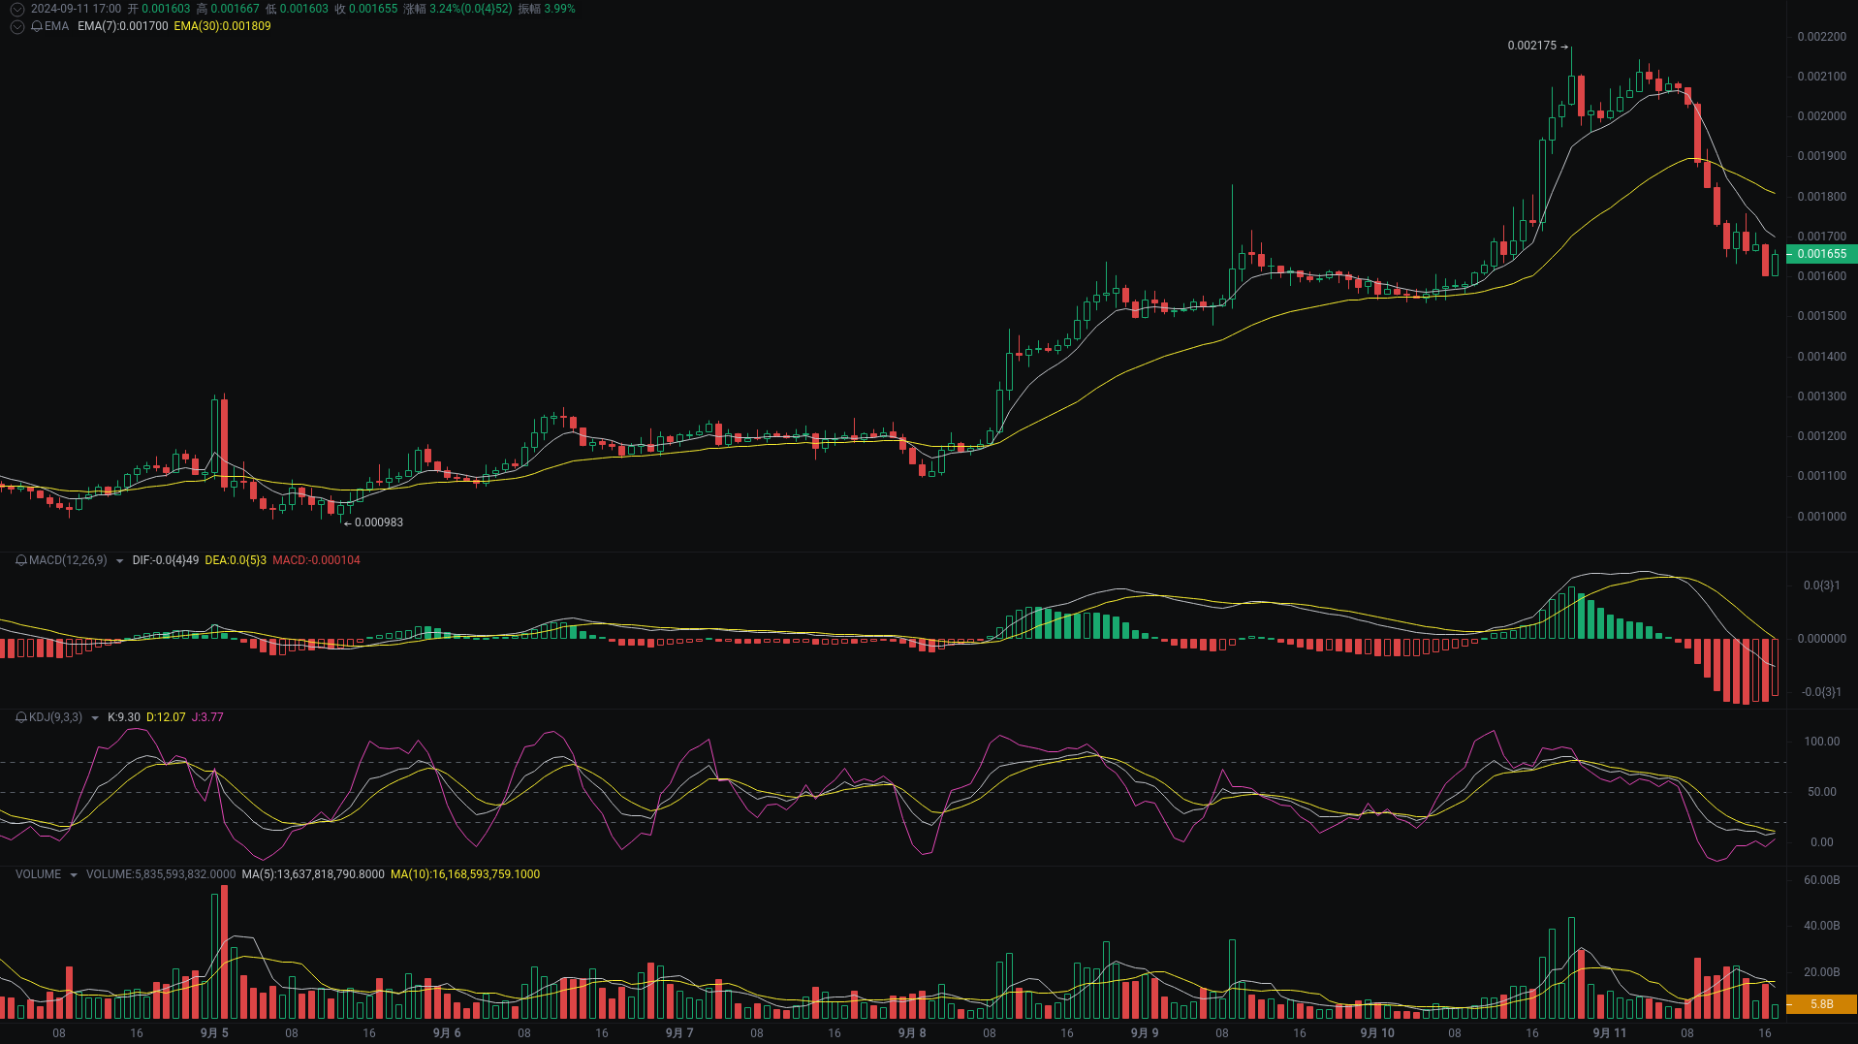Click the 9月 5 date label on time axis
Screen dimensions: 1858x1044
coord(214,1033)
